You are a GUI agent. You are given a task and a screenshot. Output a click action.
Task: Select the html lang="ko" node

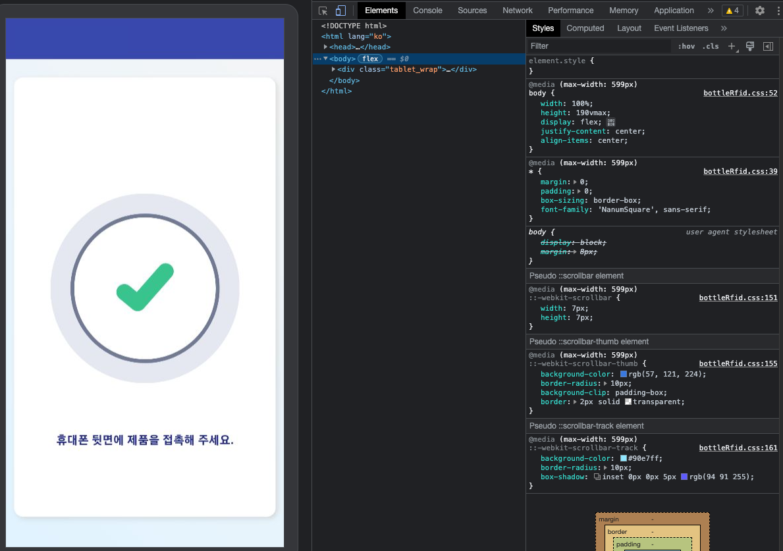(356, 36)
